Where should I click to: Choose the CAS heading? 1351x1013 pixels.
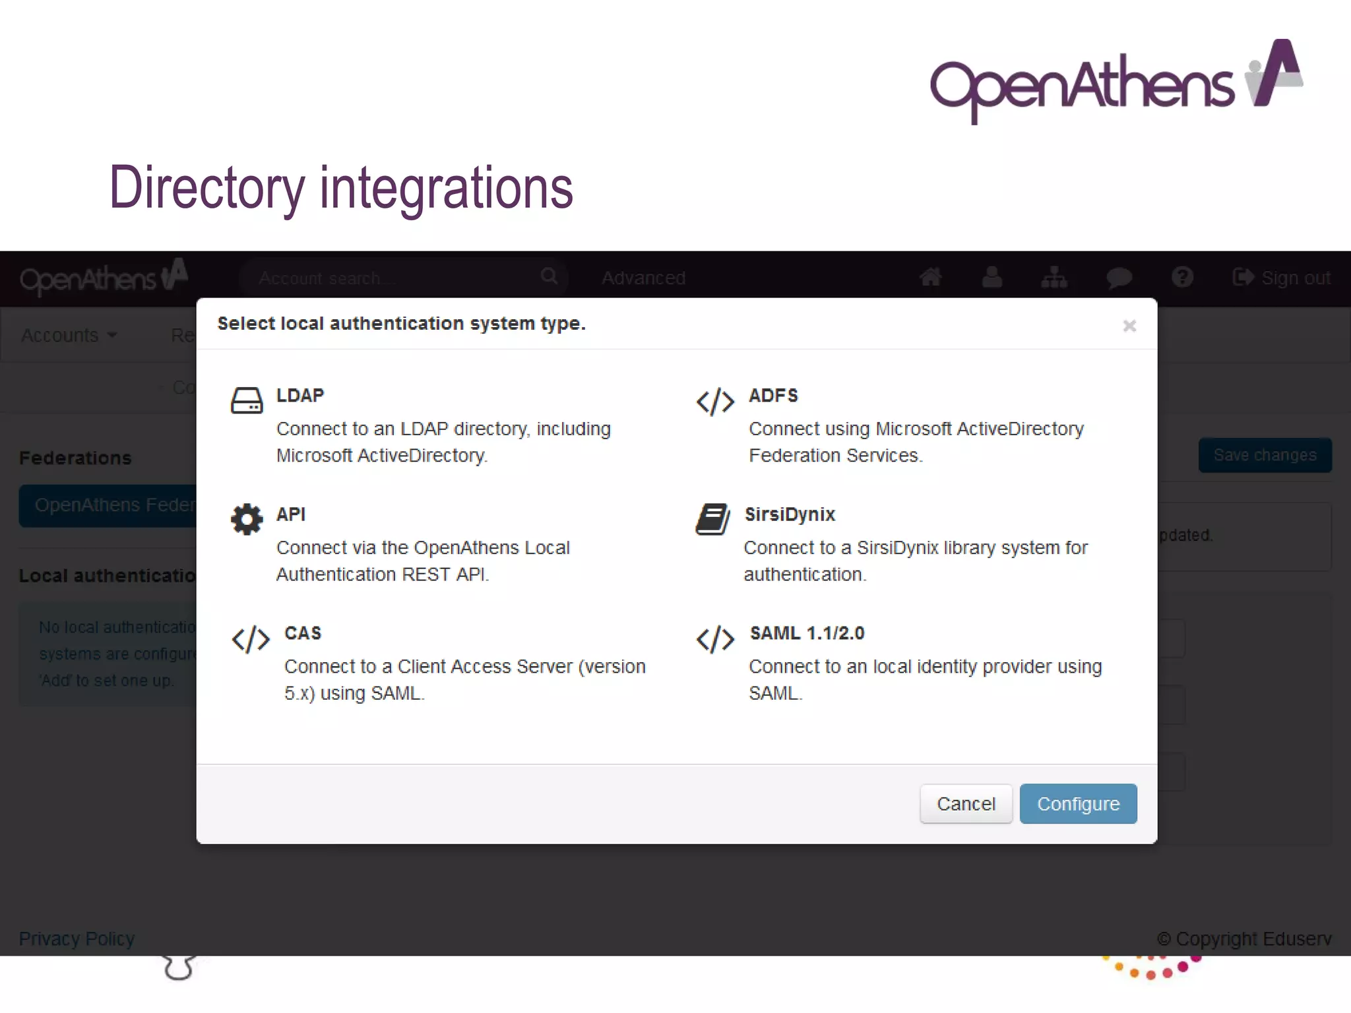pos(303,633)
